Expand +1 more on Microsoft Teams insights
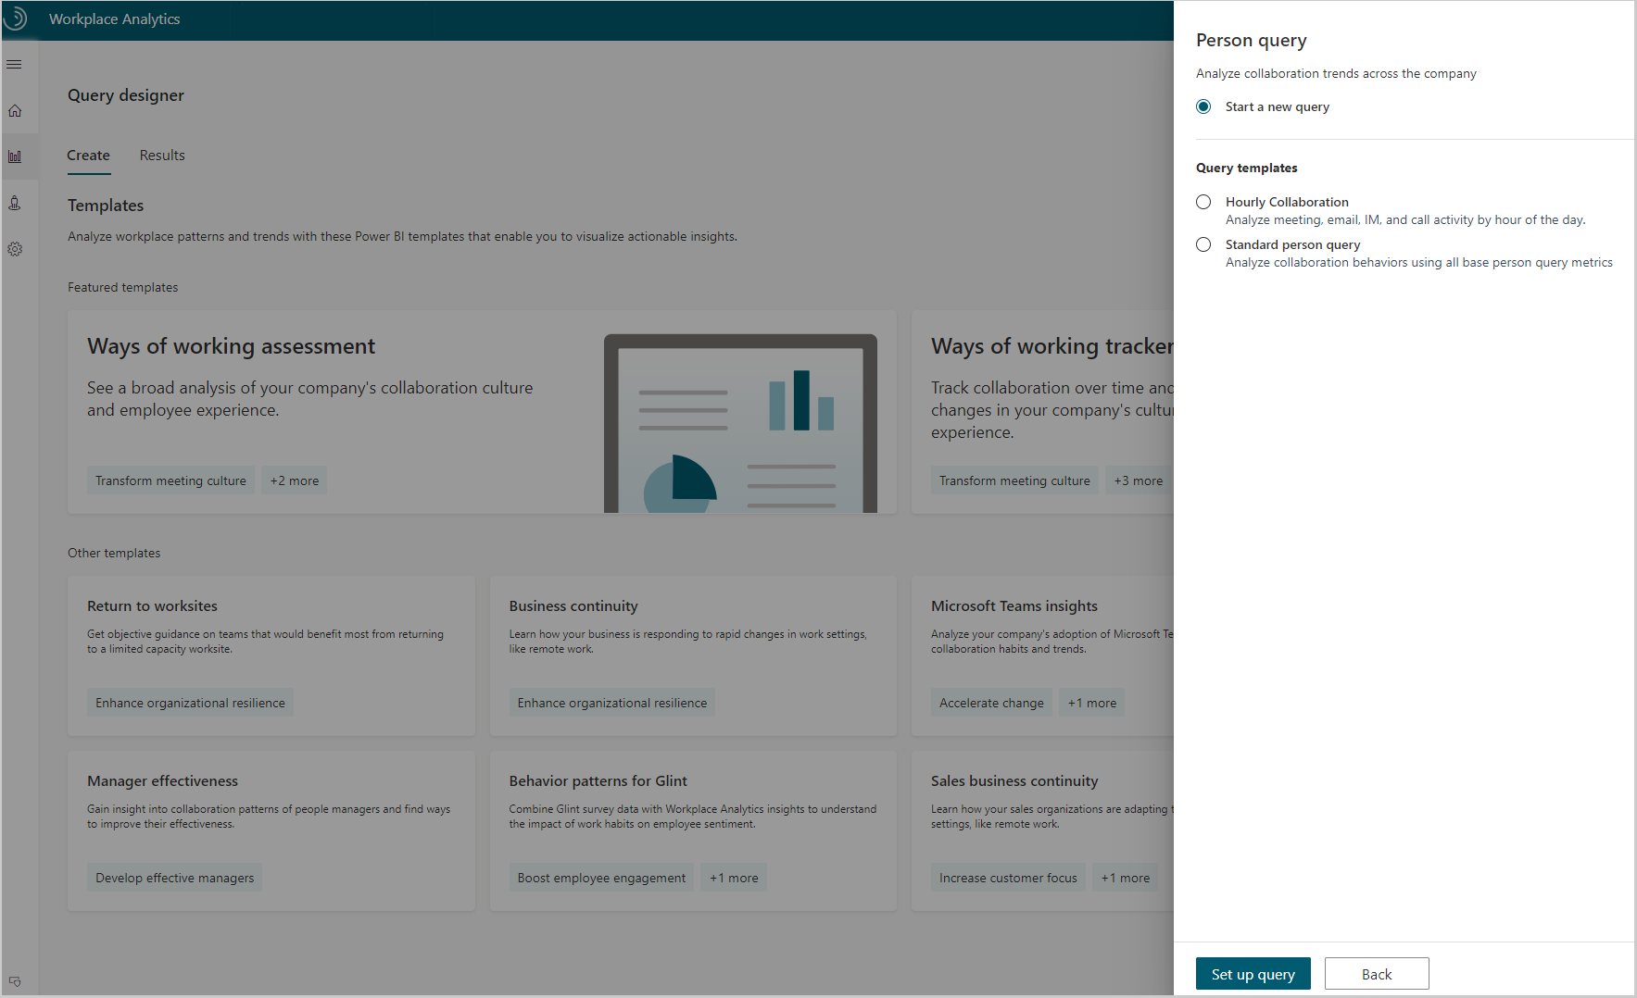Screen dimensions: 1637x998 pyautogui.click(x=1092, y=703)
